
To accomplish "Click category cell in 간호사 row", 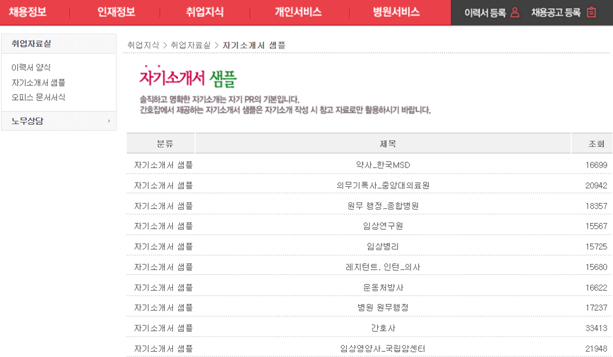I will (x=164, y=328).
